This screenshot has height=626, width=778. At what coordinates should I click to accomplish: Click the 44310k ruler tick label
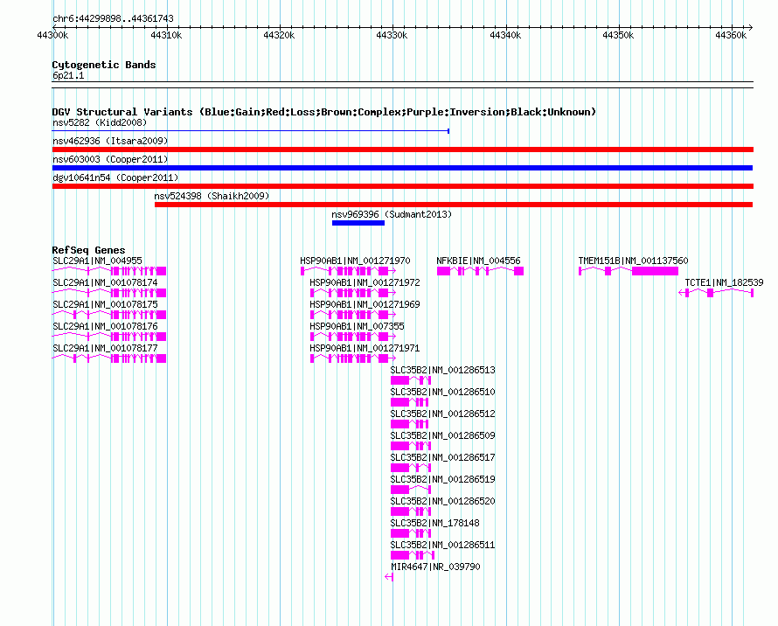tap(166, 35)
